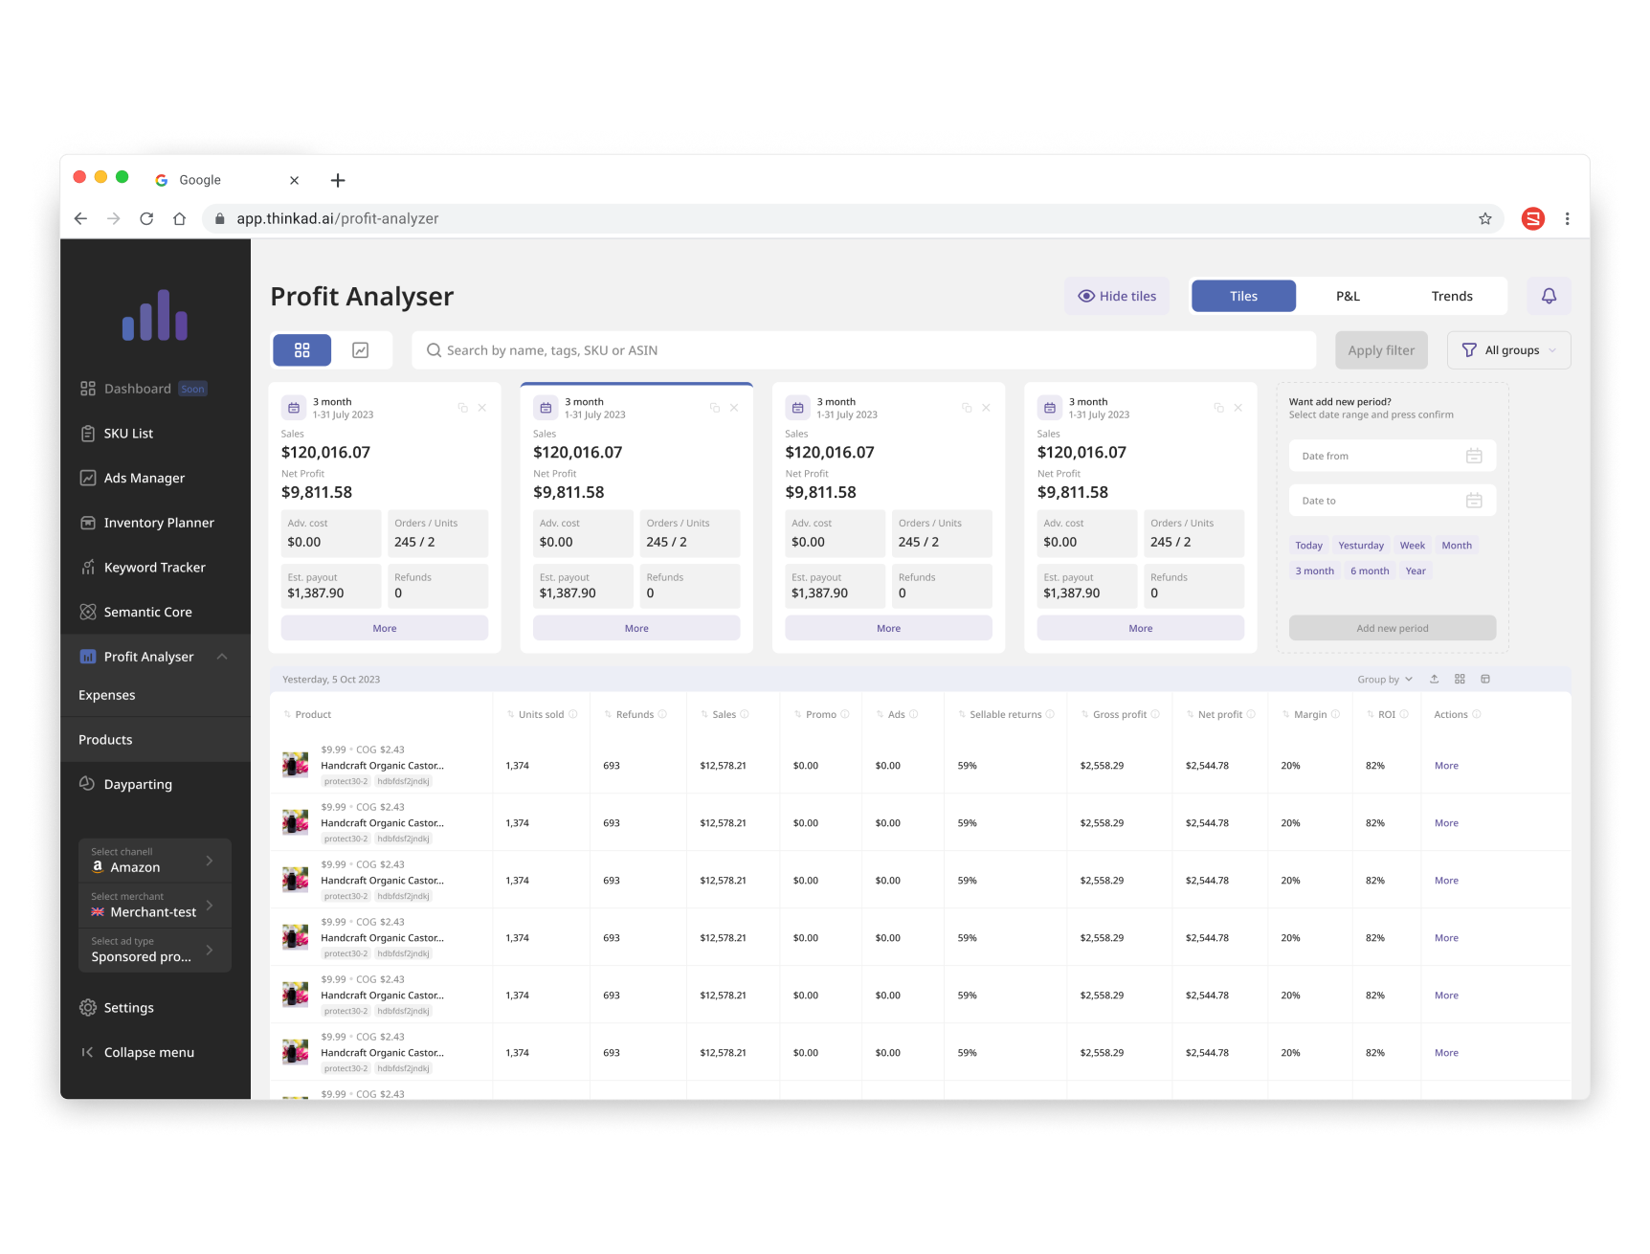Click More link in first product row
The width and height of the screenshot is (1650, 1254).
coord(1446,766)
